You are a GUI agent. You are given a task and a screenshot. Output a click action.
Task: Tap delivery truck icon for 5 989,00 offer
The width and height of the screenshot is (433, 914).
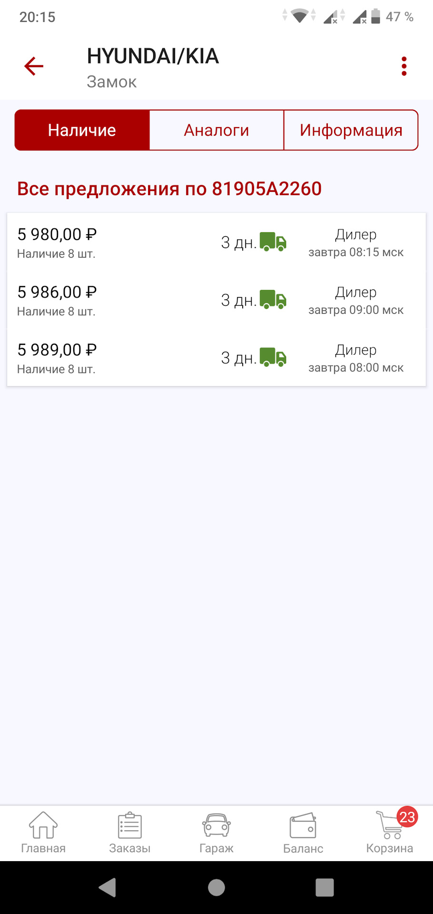[x=273, y=357]
